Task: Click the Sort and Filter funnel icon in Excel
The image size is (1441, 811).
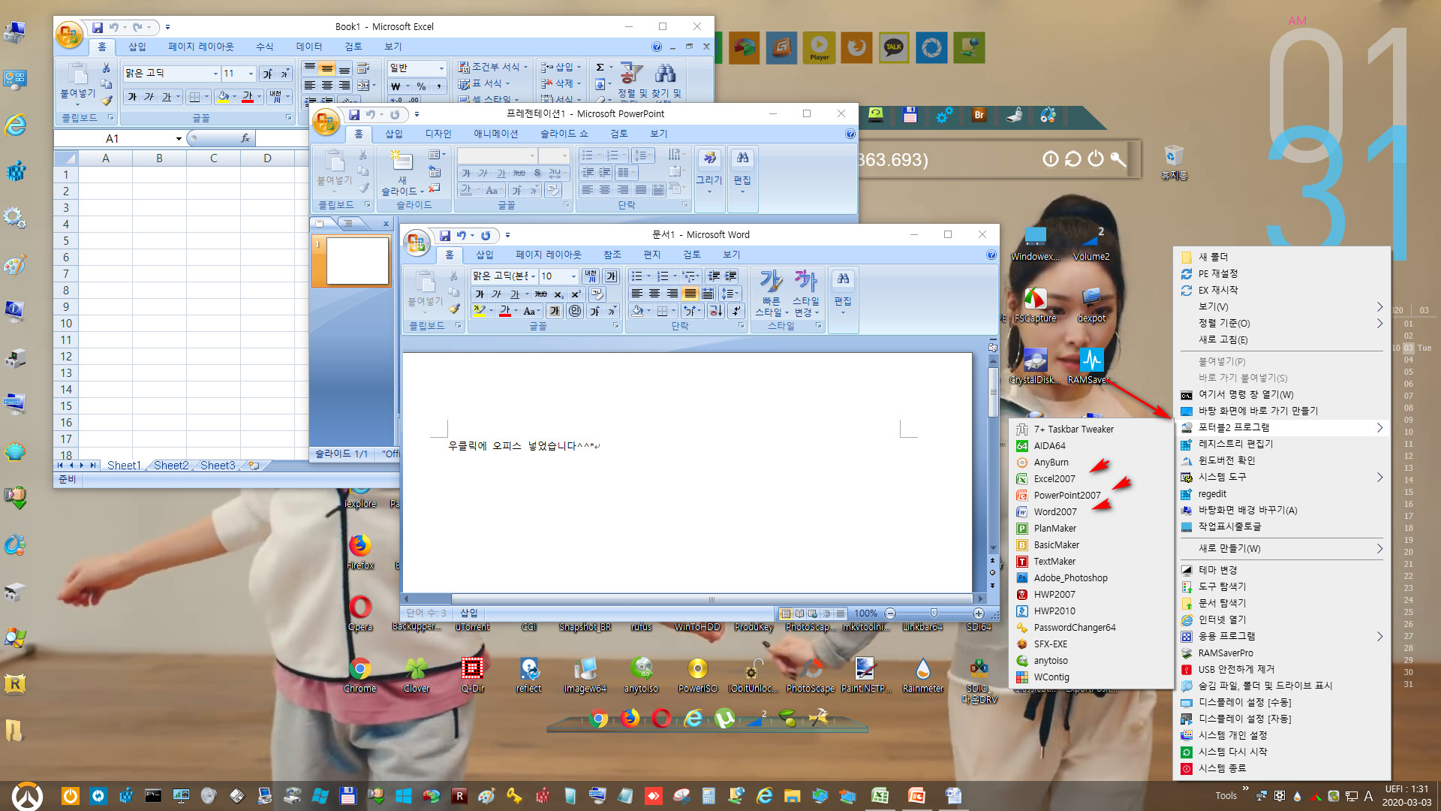Action: click(x=631, y=74)
